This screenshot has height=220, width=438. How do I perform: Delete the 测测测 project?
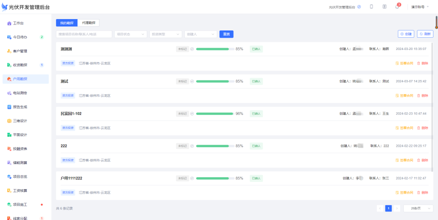click(x=422, y=64)
